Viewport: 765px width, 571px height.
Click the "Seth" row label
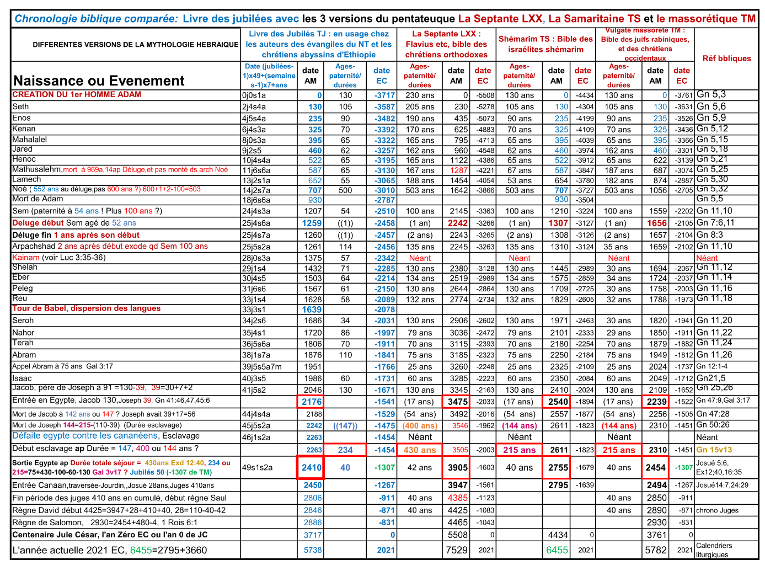point(20,106)
